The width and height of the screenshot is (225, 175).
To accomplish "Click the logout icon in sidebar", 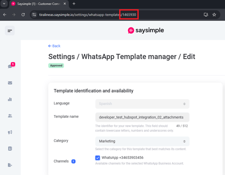I will pos(10,165).
